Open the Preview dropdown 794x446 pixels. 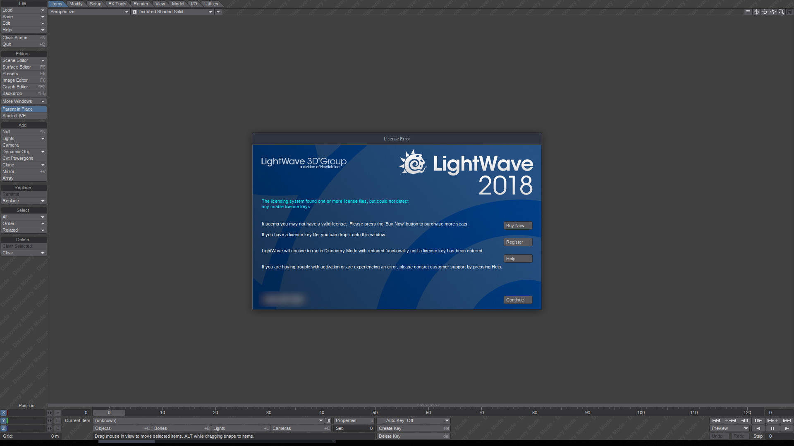pyautogui.click(x=729, y=428)
